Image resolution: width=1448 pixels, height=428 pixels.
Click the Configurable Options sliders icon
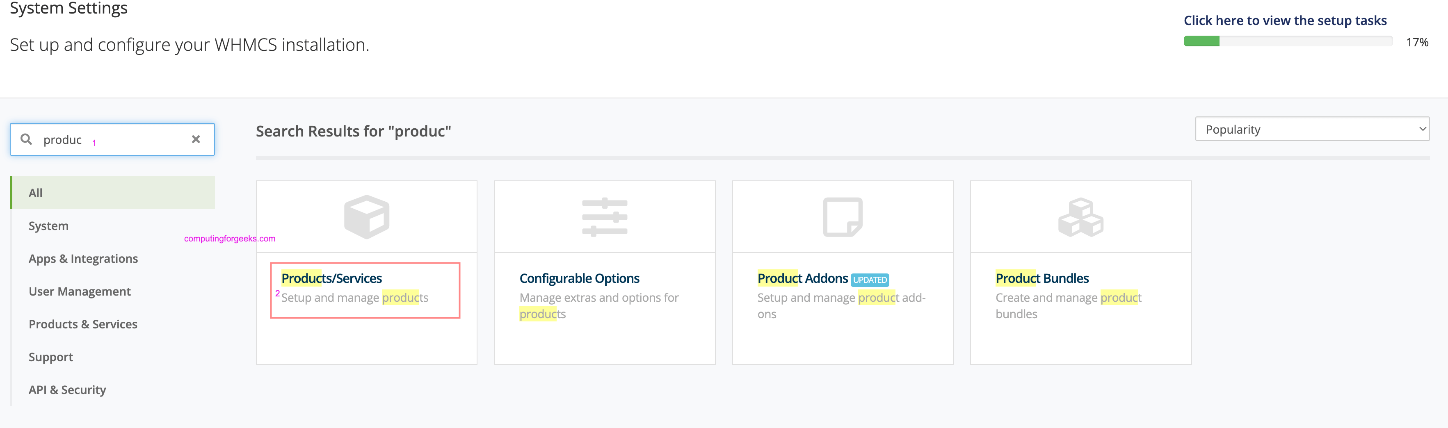tap(604, 217)
